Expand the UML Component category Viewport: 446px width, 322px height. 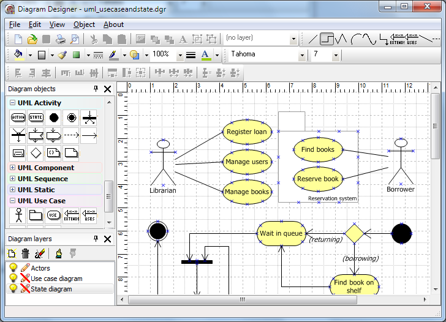point(12,168)
